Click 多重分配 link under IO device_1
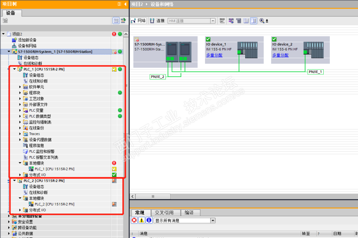 [x=214, y=55]
